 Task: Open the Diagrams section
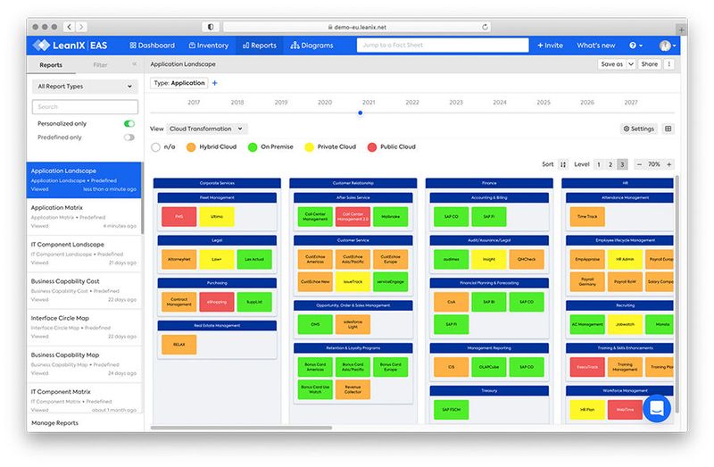311,46
